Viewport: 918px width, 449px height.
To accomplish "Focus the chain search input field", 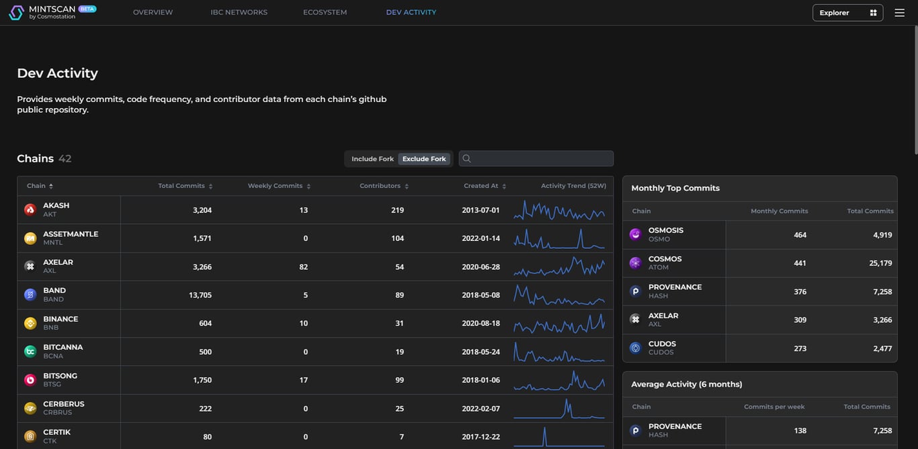I will [x=536, y=158].
